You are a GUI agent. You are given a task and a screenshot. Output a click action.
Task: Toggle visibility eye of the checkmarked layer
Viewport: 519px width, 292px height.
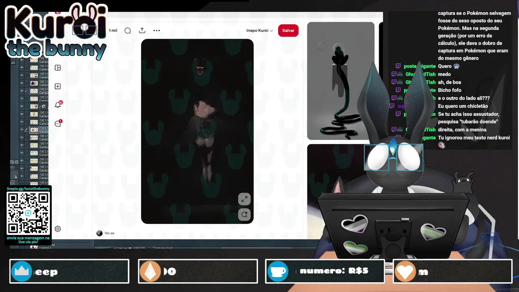pos(22,91)
